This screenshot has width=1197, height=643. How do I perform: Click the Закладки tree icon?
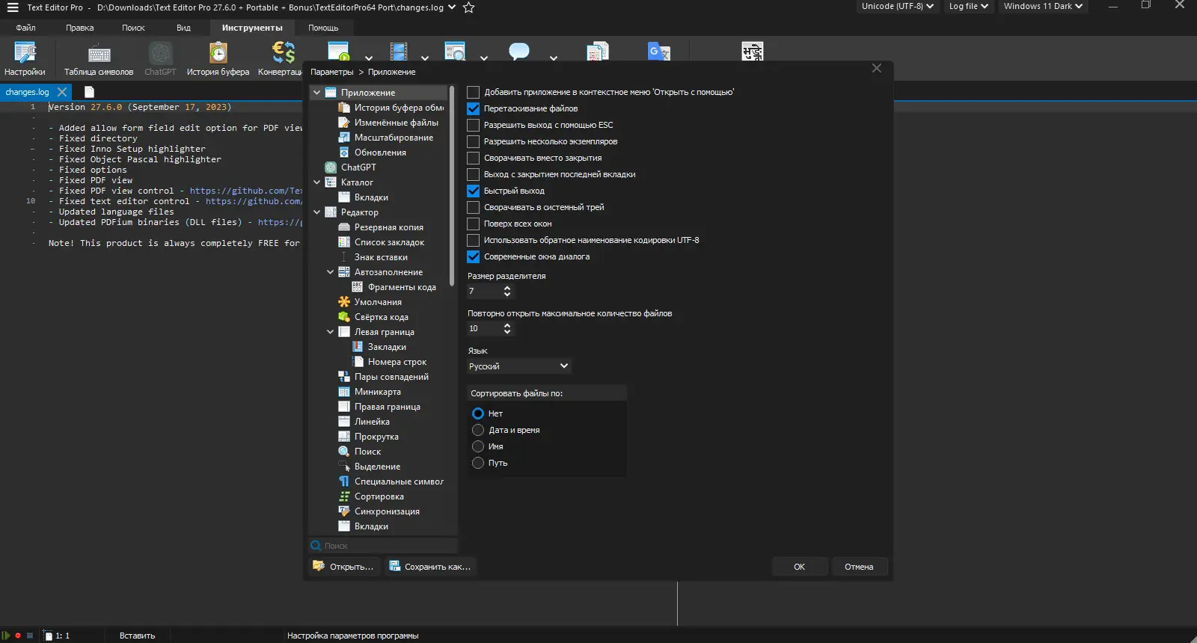(358, 347)
